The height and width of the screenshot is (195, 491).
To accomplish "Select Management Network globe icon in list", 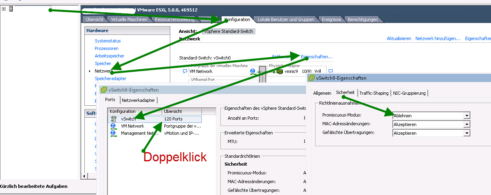I will click(x=113, y=133).
